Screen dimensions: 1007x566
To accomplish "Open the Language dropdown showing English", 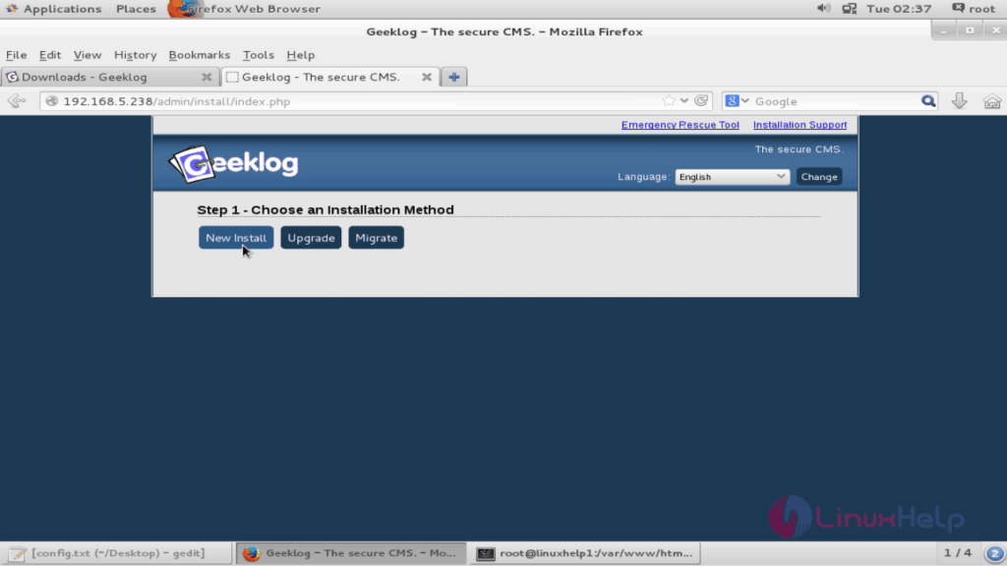I will (x=732, y=177).
